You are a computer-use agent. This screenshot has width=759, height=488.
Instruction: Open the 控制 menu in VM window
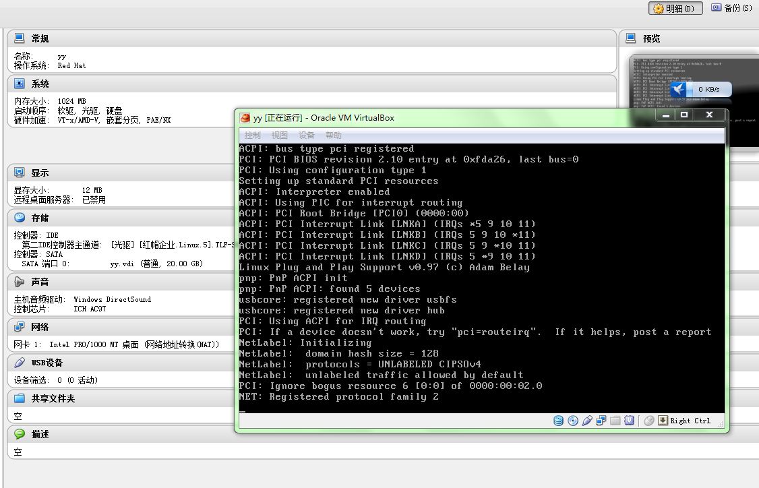tap(252, 135)
